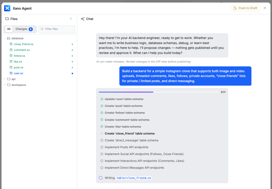Focus the Filter files search field
The height and width of the screenshot is (189, 272).
click(x=57, y=29)
